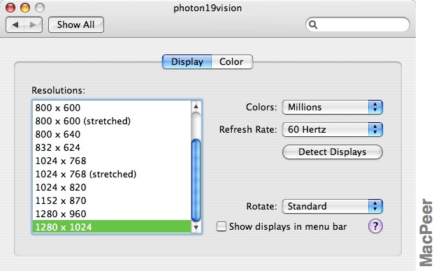Select resolution 800 x 640
Viewport: 436px width, 271px height.
tap(112, 134)
